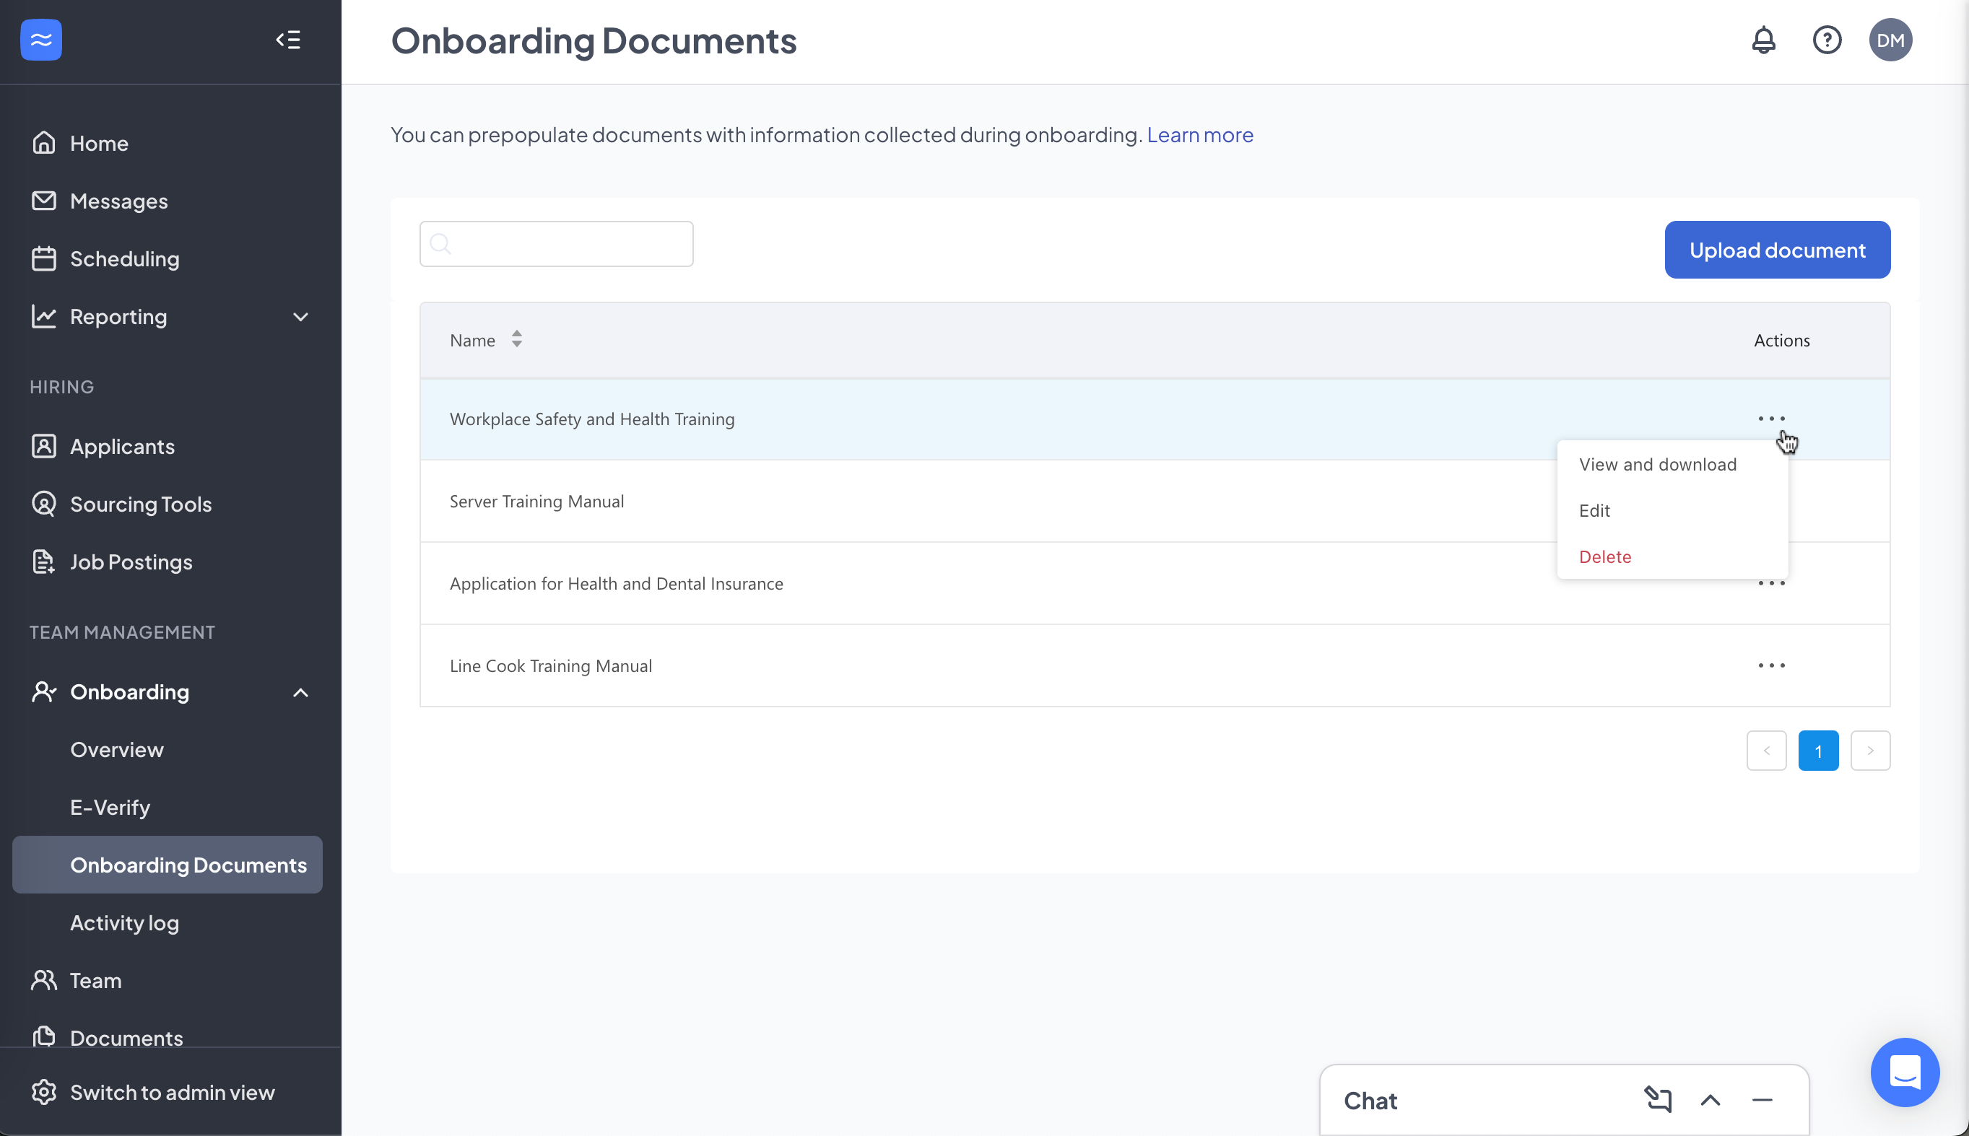Choose Delete from the actions menu

point(1604,556)
